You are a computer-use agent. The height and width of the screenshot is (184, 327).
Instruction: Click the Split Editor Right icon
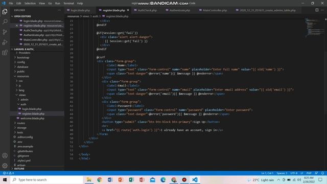pyautogui.click(x=317, y=10)
